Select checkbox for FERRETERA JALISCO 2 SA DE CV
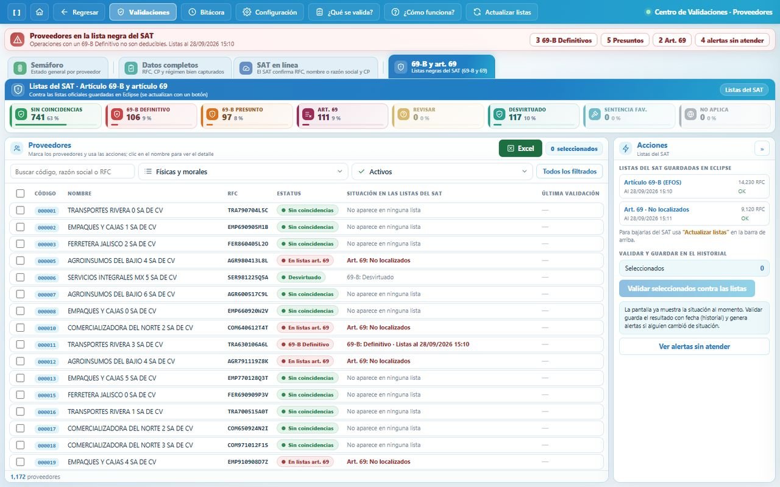 click(21, 243)
